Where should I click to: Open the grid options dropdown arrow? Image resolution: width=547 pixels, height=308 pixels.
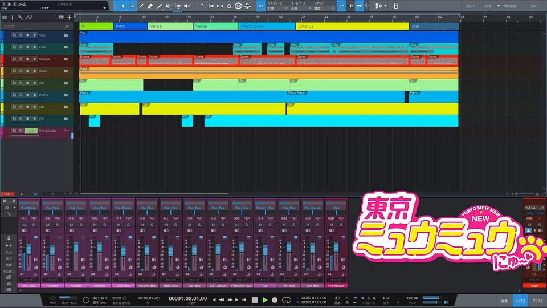(x=385, y=6)
